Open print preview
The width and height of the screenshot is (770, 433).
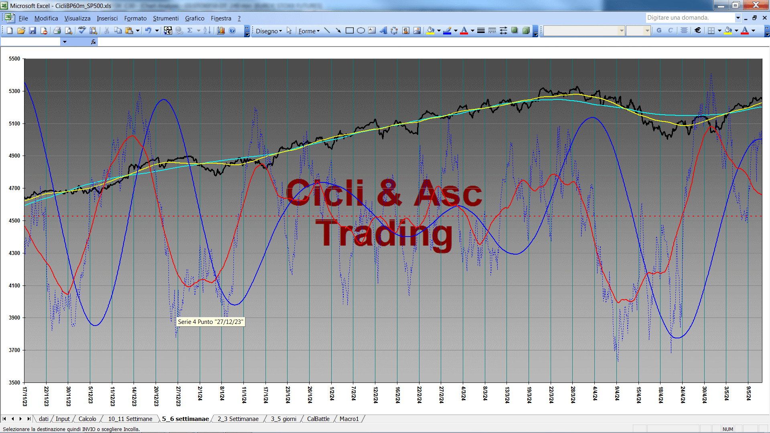point(69,30)
